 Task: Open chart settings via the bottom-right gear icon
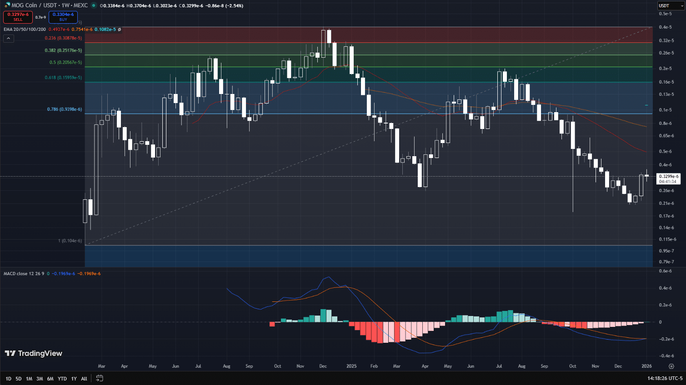[671, 366]
